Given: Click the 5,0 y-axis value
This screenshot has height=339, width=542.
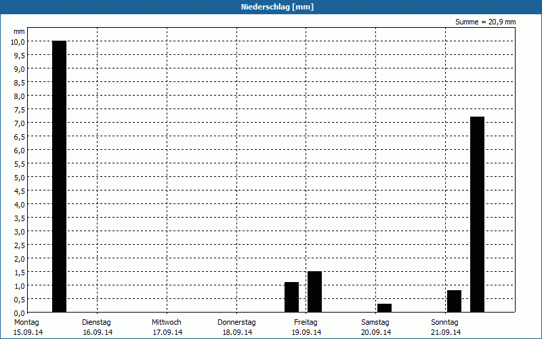Looking at the screenshot, I should 20,177.
